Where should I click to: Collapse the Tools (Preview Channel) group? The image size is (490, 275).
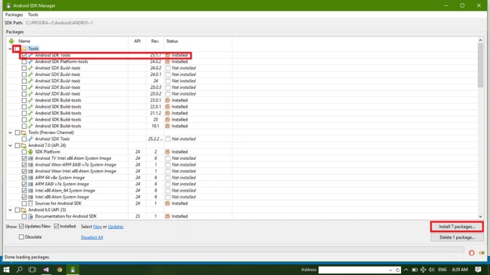coord(10,133)
